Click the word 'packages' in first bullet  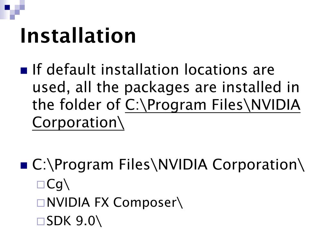[x=157, y=88]
